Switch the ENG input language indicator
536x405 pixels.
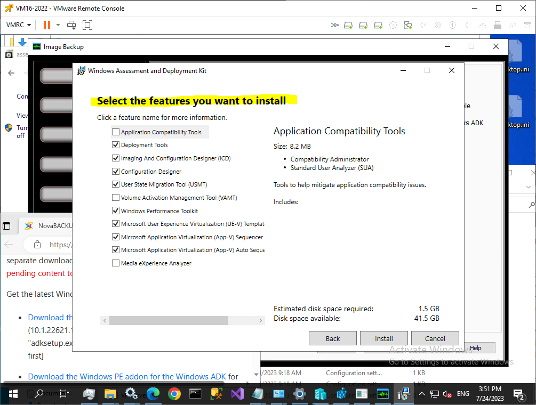[463, 394]
